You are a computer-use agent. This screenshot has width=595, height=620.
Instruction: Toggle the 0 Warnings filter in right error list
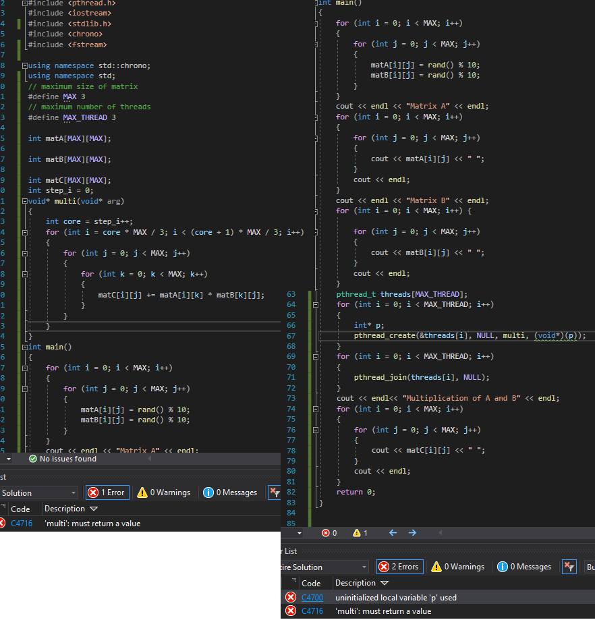coord(458,567)
